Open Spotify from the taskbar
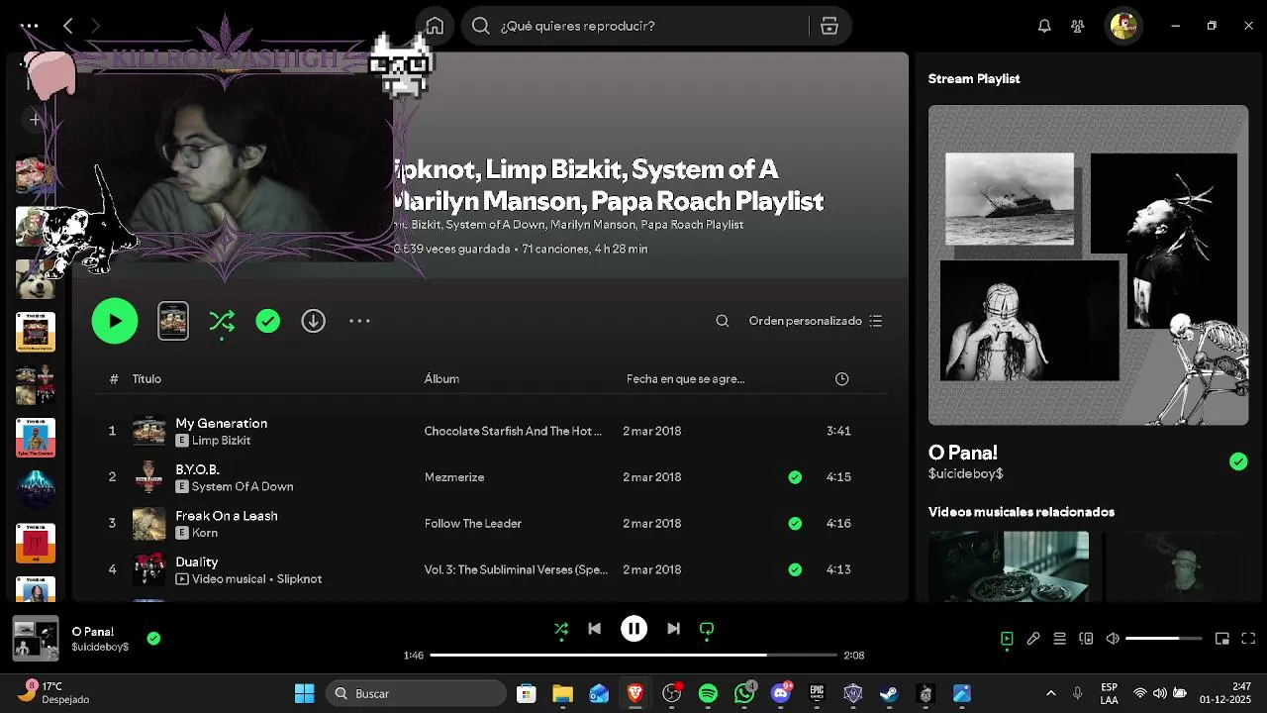Image resolution: width=1267 pixels, height=713 pixels. tap(708, 693)
